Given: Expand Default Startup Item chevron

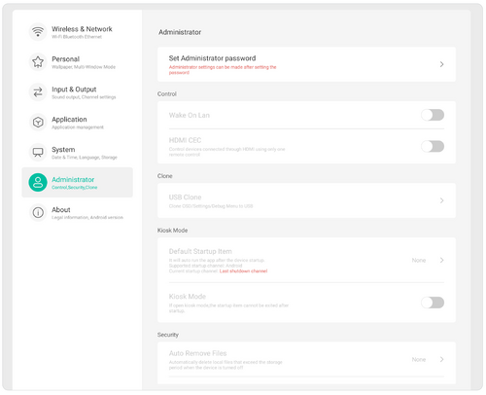Looking at the screenshot, I should [x=441, y=260].
